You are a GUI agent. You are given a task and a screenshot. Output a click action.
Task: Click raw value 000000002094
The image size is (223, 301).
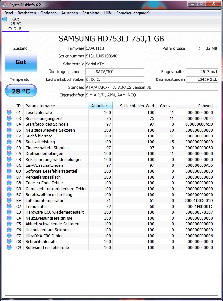[199, 119]
